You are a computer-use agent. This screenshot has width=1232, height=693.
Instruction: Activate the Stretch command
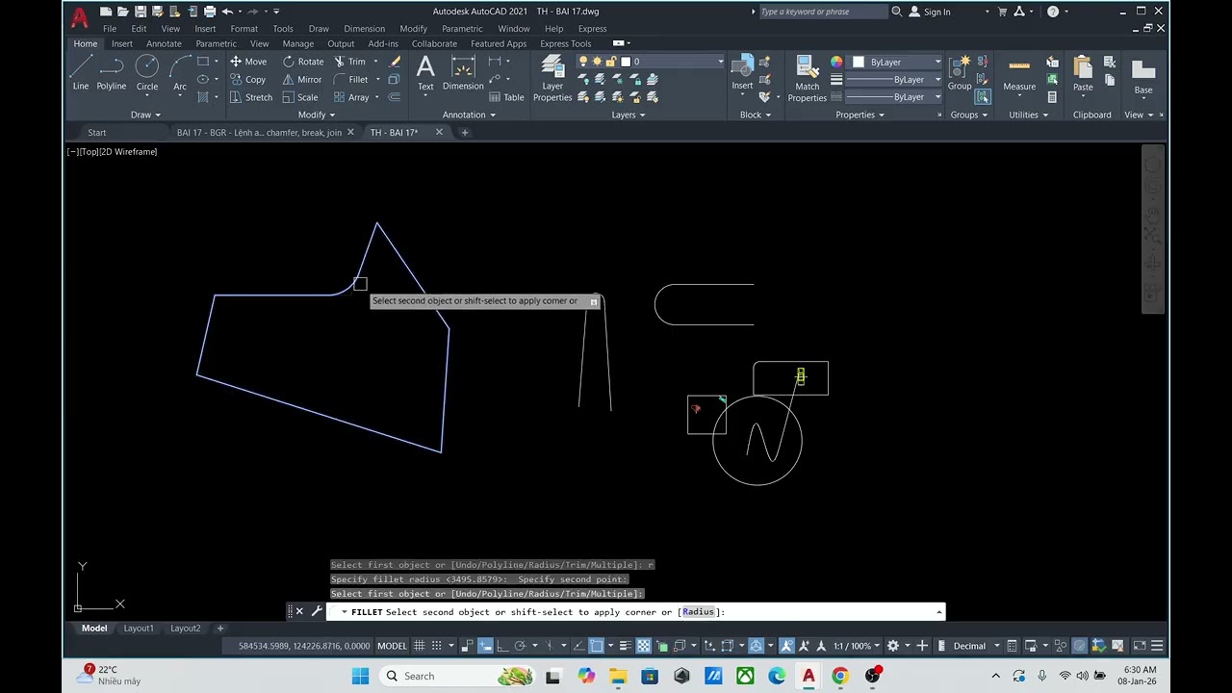[251, 97]
